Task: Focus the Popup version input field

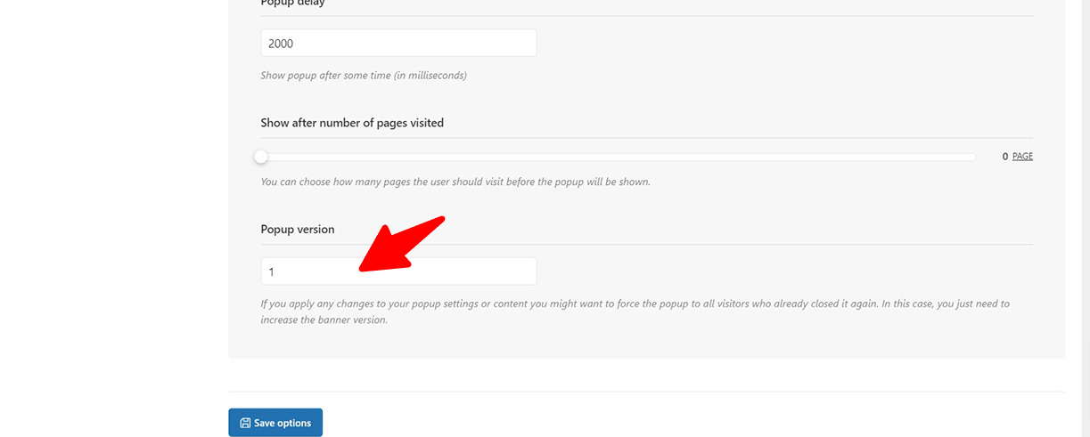Action: click(x=398, y=271)
